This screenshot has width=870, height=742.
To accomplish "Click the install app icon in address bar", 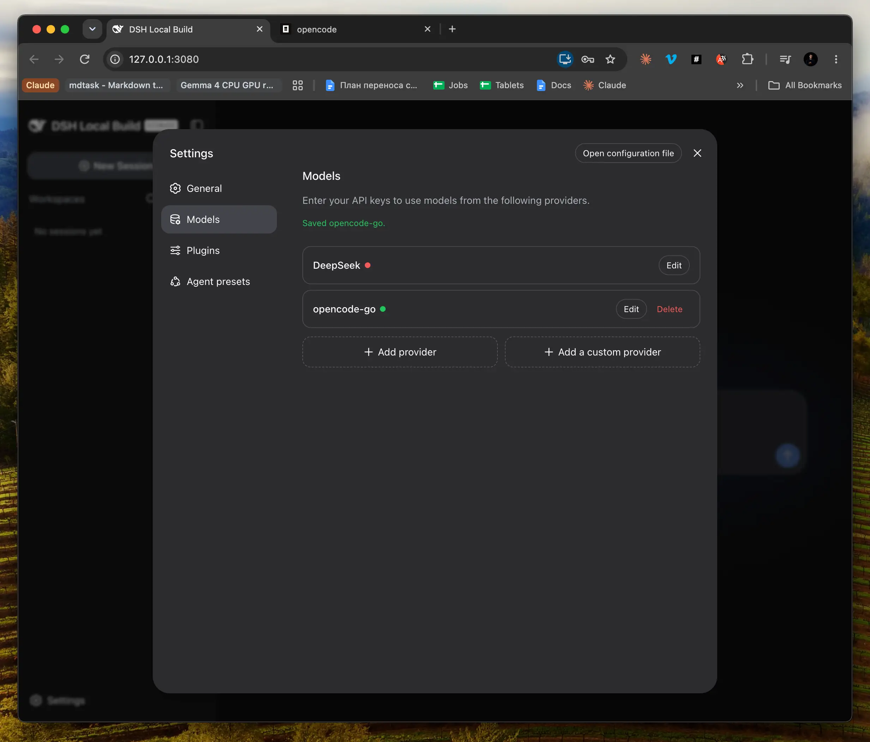I will 565,59.
